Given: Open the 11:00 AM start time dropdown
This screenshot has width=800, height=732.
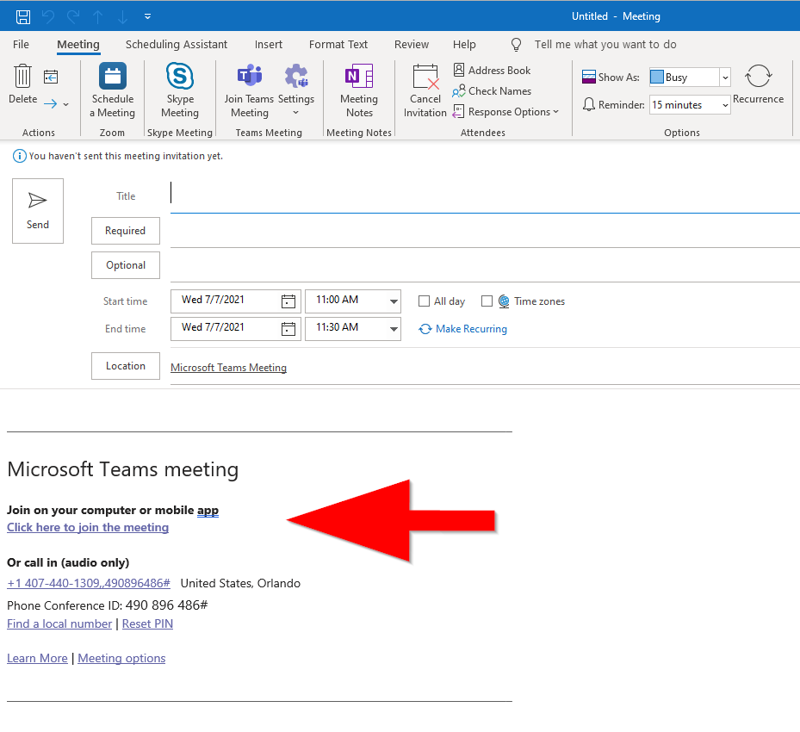Looking at the screenshot, I should [x=394, y=301].
